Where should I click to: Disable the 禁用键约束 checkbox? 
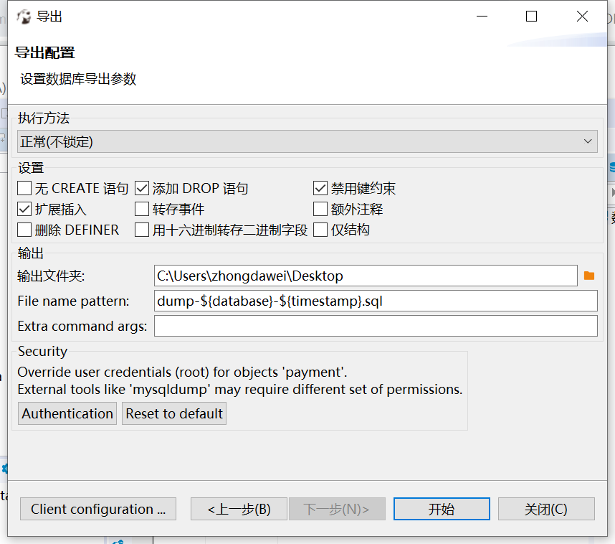pos(320,188)
